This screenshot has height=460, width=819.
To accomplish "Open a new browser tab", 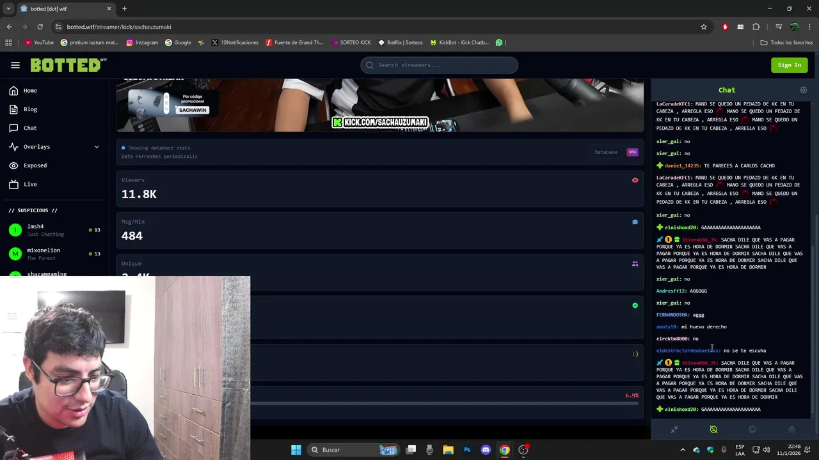I will [124, 9].
